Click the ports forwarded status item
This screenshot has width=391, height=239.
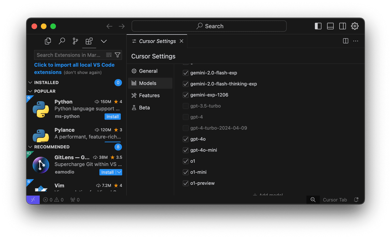pyautogui.click(x=75, y=200)
